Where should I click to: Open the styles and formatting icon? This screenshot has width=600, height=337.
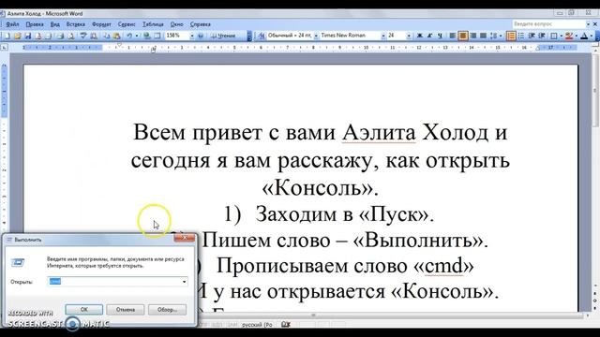coord(262,36)
